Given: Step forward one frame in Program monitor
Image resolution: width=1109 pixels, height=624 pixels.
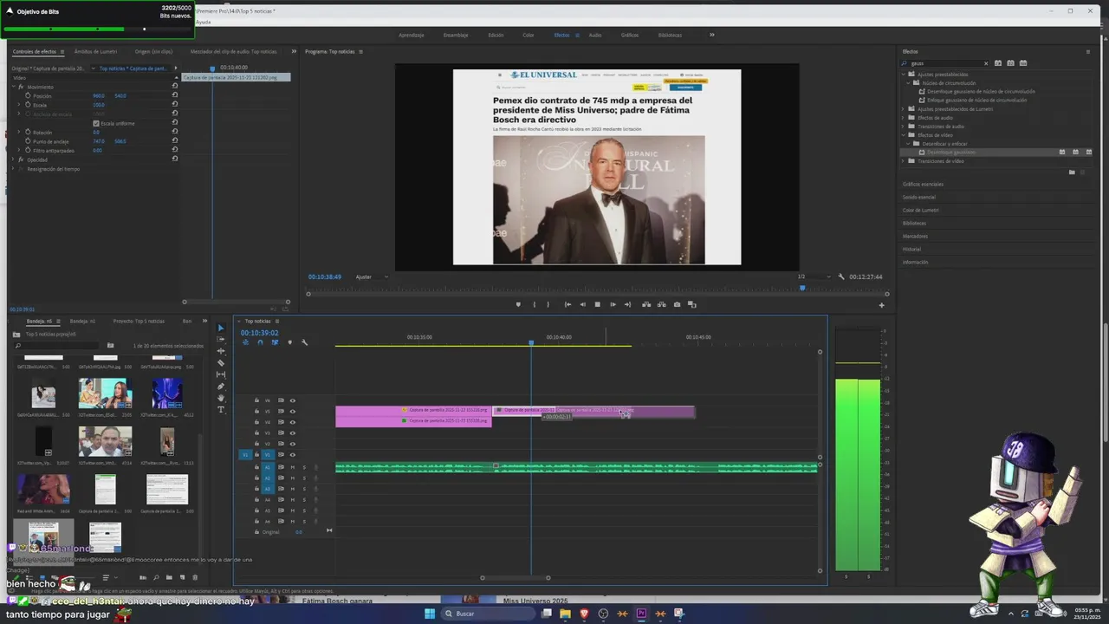Looking at the screenshot, I should tap(613, 304).
